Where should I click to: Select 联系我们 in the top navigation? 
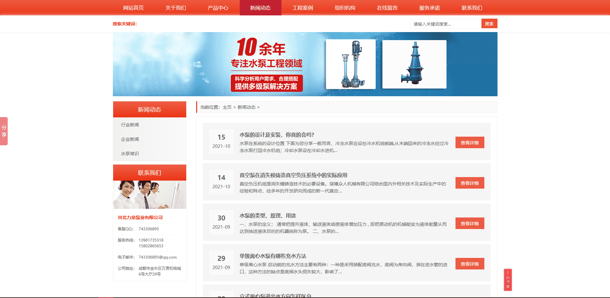[x=472, y=8]
